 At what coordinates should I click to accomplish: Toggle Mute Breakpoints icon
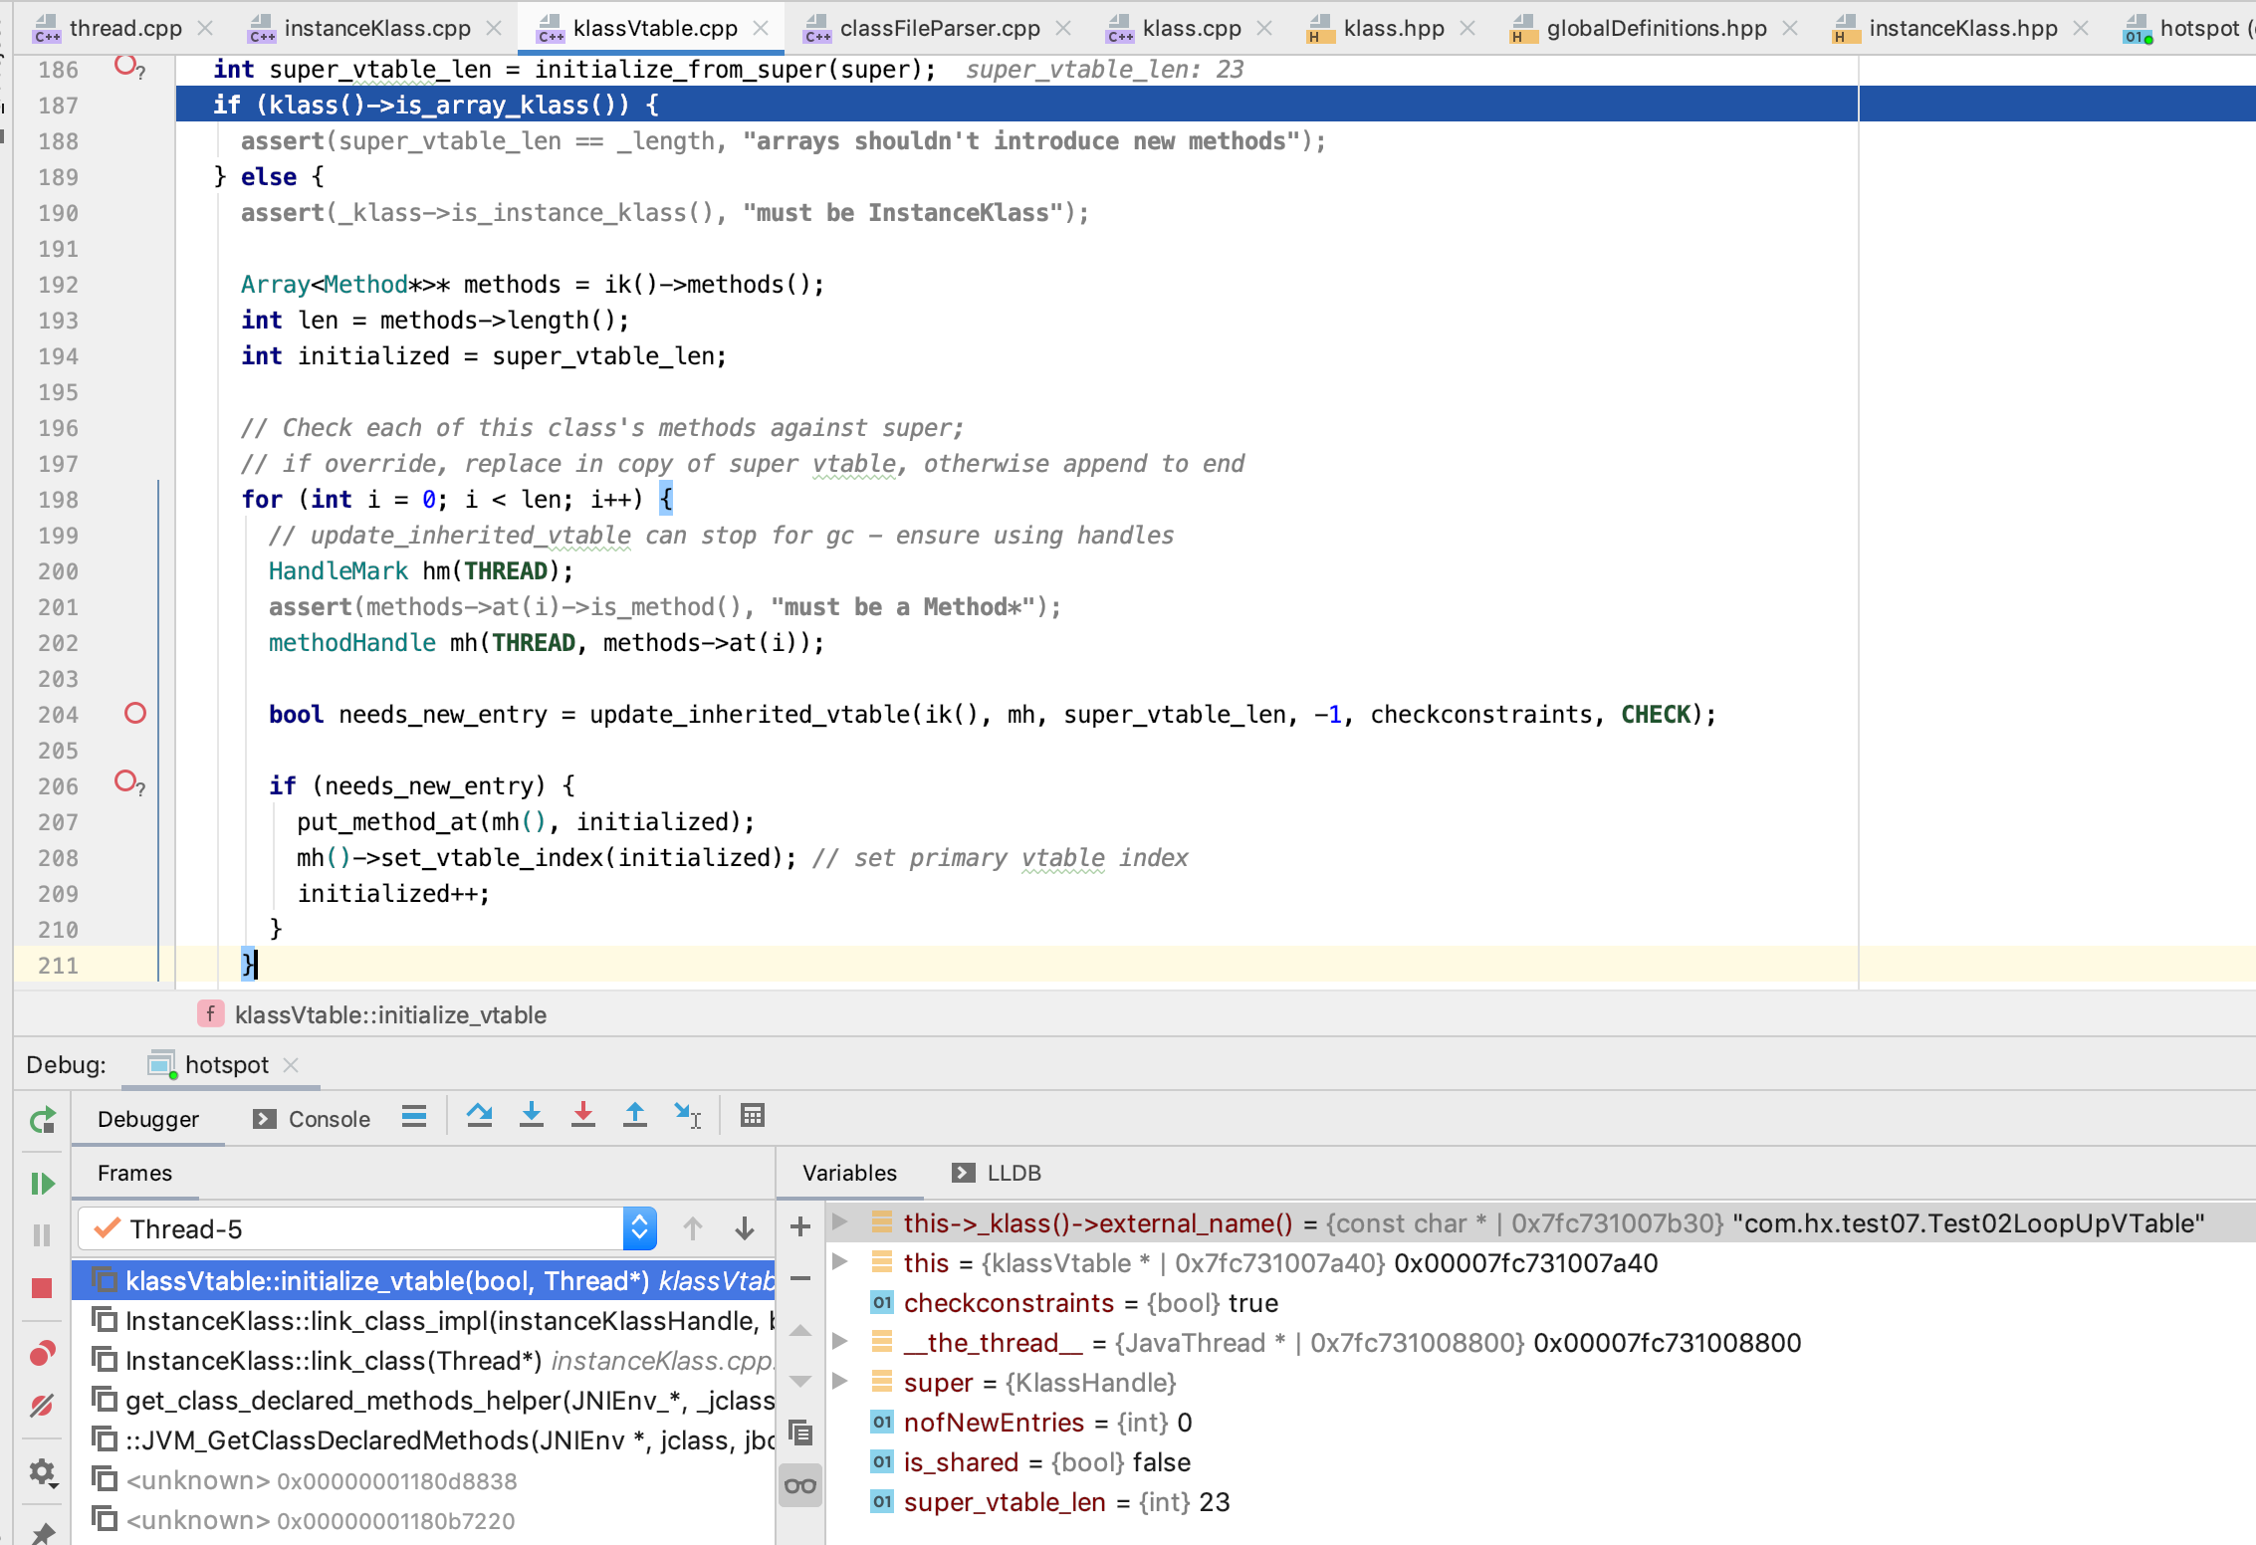click(x=42, y=1406)
